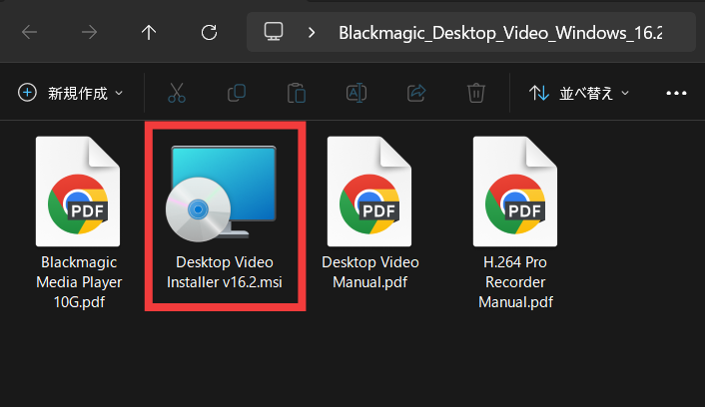Paste with the clipboard icon

pos(297,93)
